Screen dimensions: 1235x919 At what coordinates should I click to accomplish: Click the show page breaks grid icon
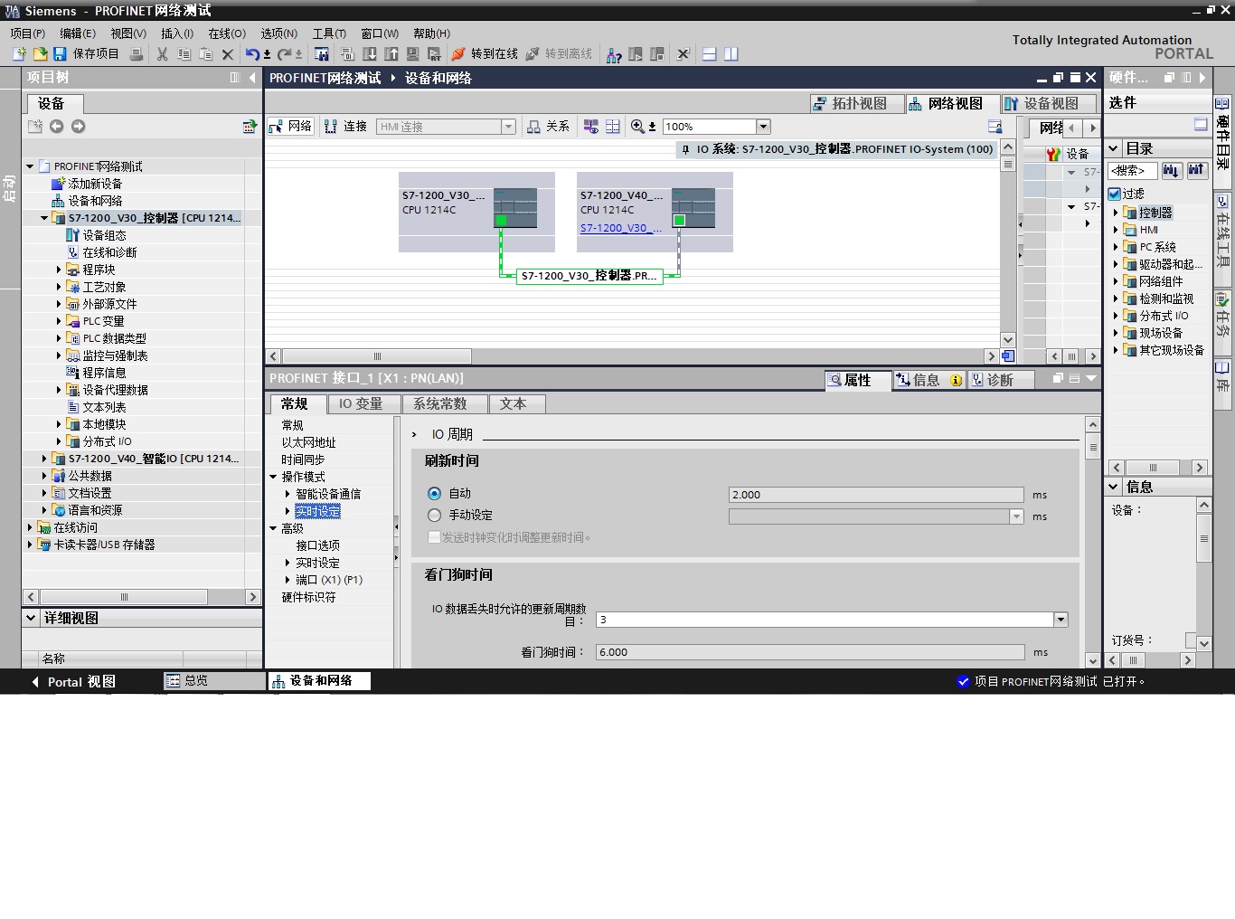pyautogui.click(x=613, y=127)
